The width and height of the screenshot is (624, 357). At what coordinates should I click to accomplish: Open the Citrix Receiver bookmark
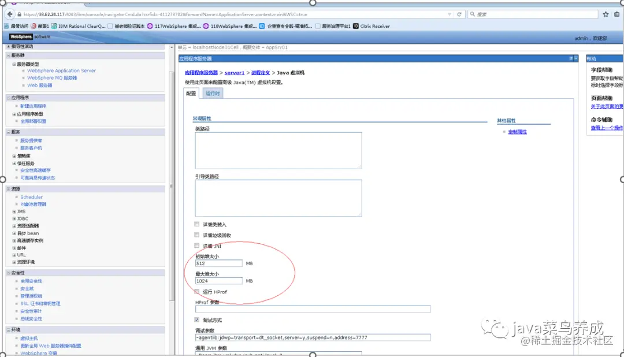pyautogui.click(x=372, y=26)
